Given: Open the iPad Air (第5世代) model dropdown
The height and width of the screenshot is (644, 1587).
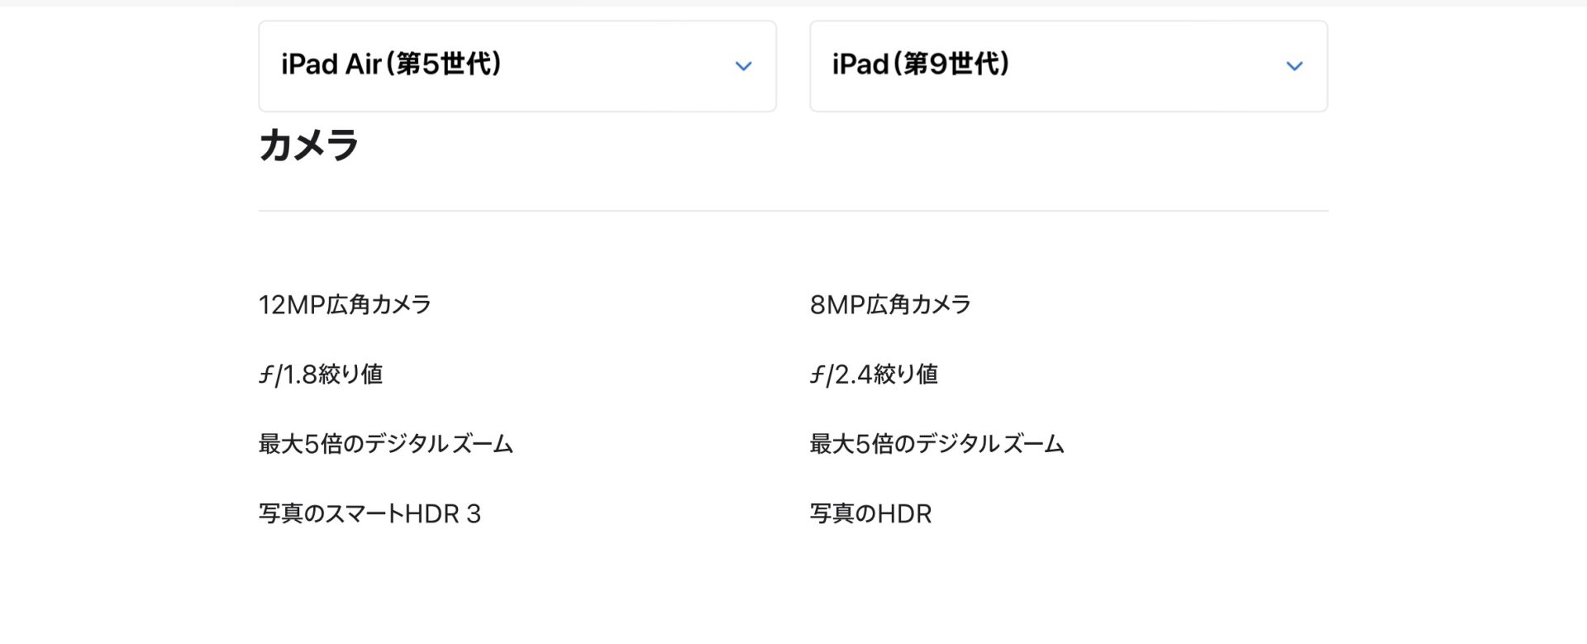Looking at the screenshot, I should pyautogui.click(x=517, y=66).
